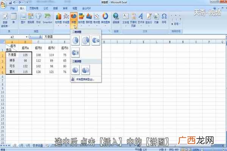Image resolution: width=227 pixels, height=151 pixels.
Task: Insert WordArt (艺术字)
Action: 141,20
